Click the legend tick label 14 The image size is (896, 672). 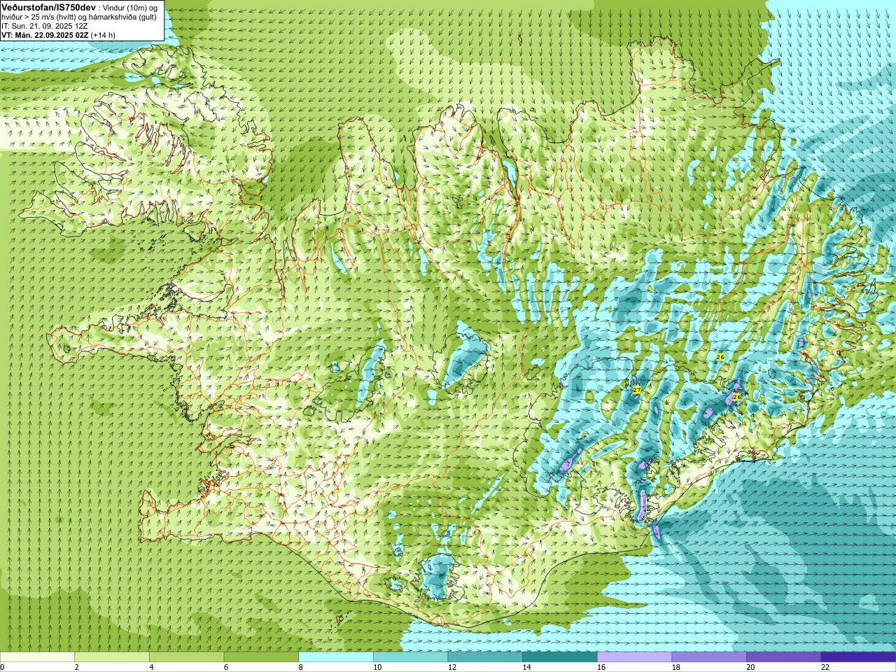pyautogui.click(x=526, y=667)
